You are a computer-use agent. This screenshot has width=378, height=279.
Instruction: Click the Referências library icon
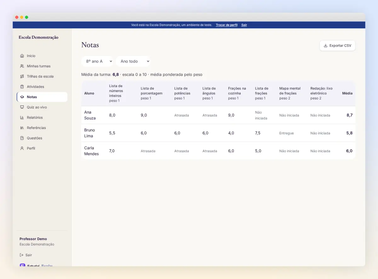pos(22,128)
